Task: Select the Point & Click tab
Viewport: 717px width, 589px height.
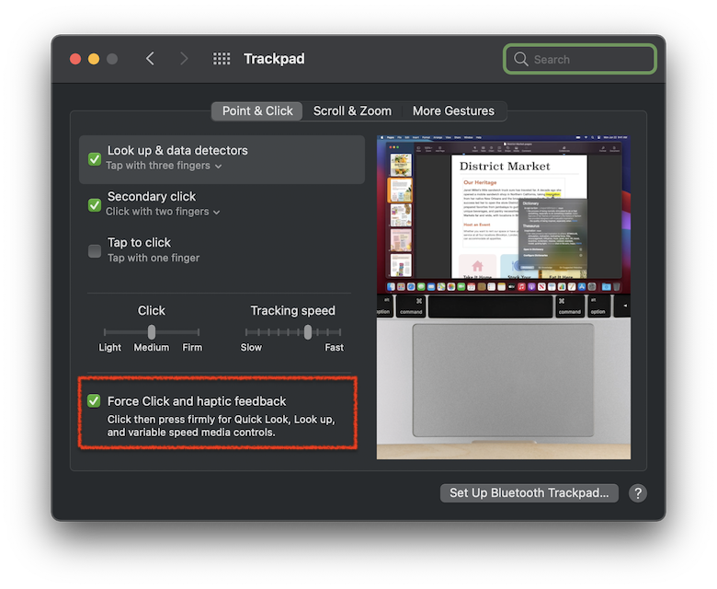Action: [x=257, y=111]
